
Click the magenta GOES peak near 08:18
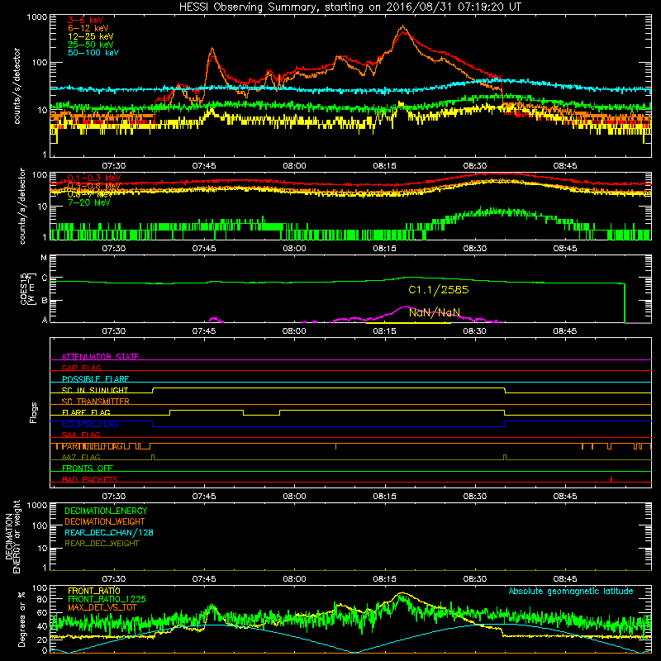[x=407, y=307]
